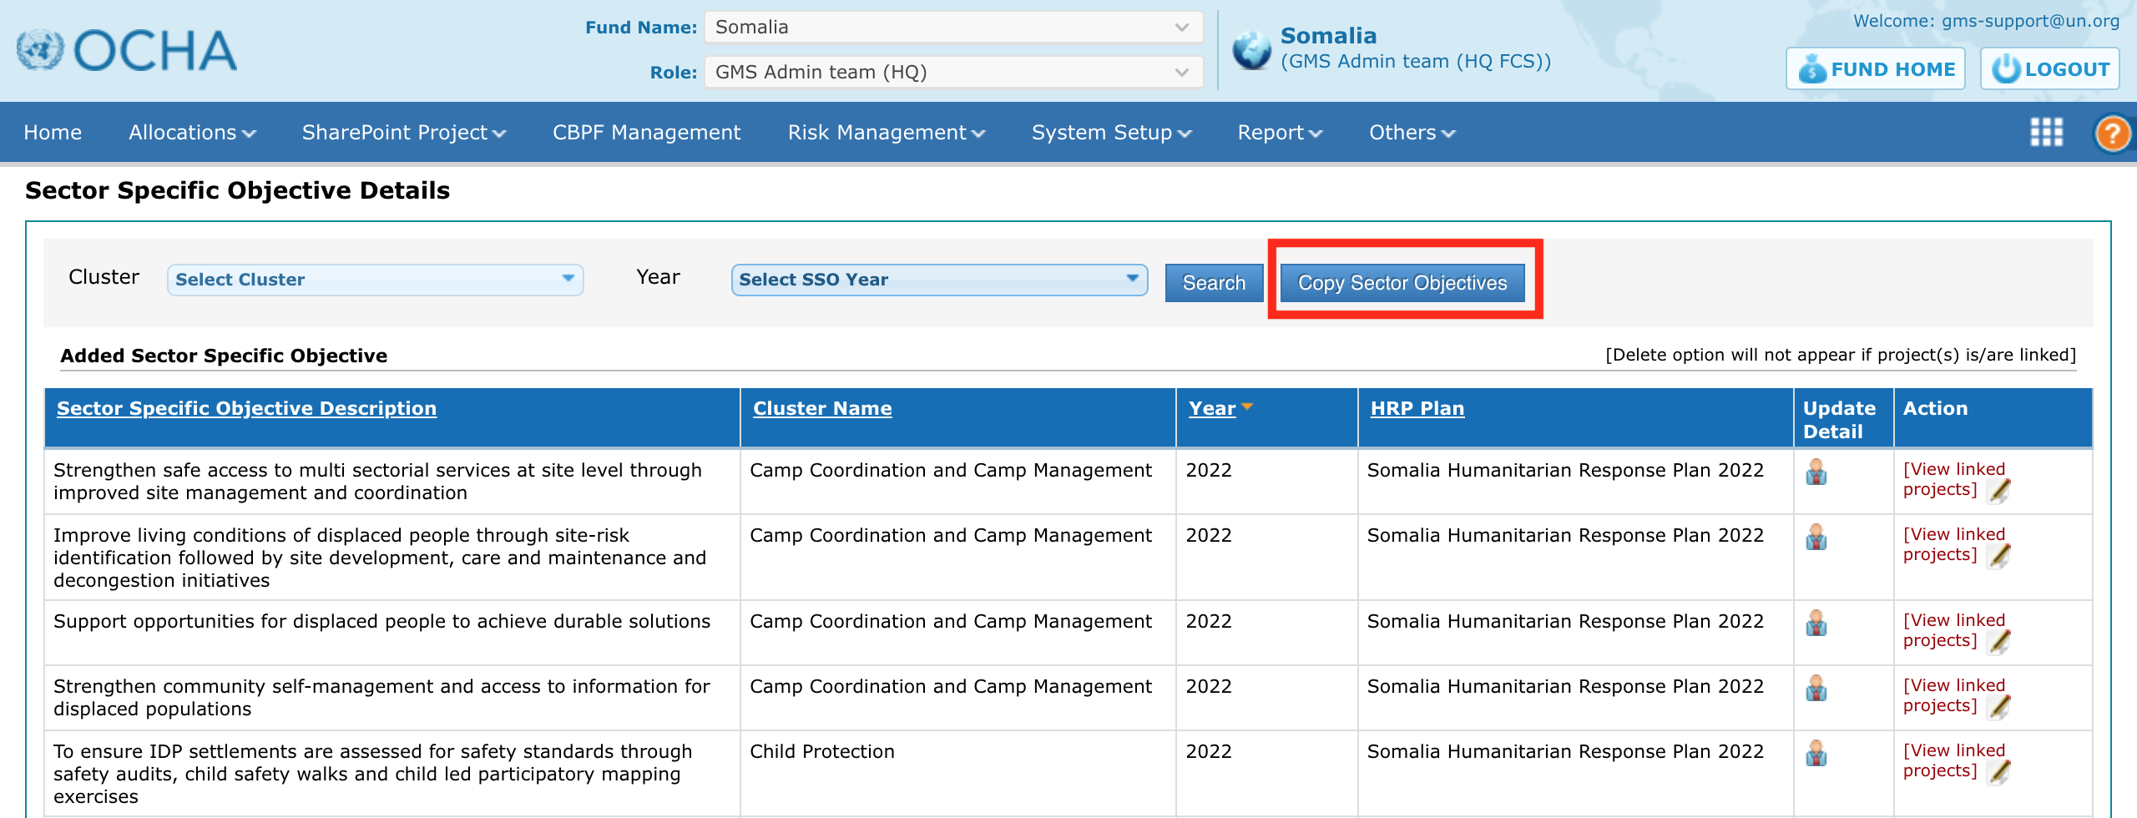
Task: Edit the 'Strengthen safe access' objective pencil icon
Action: 1998,492
